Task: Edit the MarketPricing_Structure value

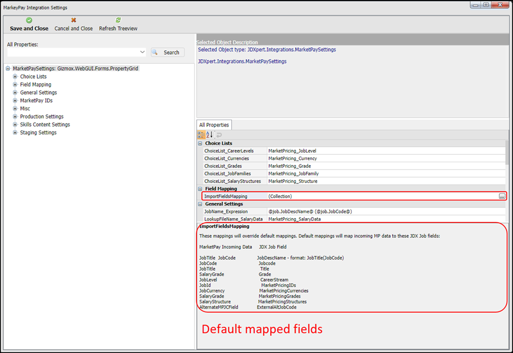Action: tap(386, 181)
